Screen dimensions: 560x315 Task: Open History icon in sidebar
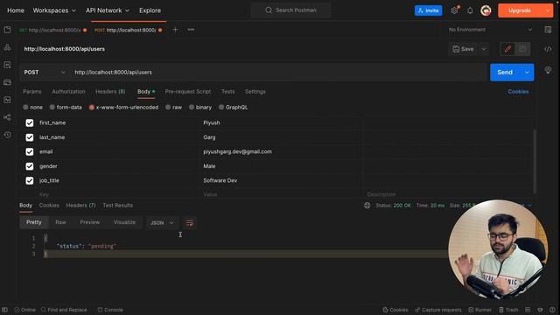pos(7,135)
